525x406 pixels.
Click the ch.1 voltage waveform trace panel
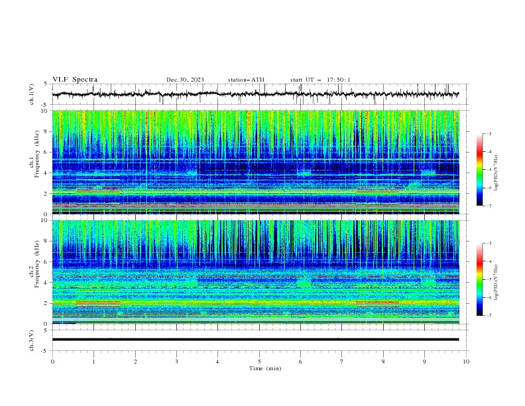(260, 94)
